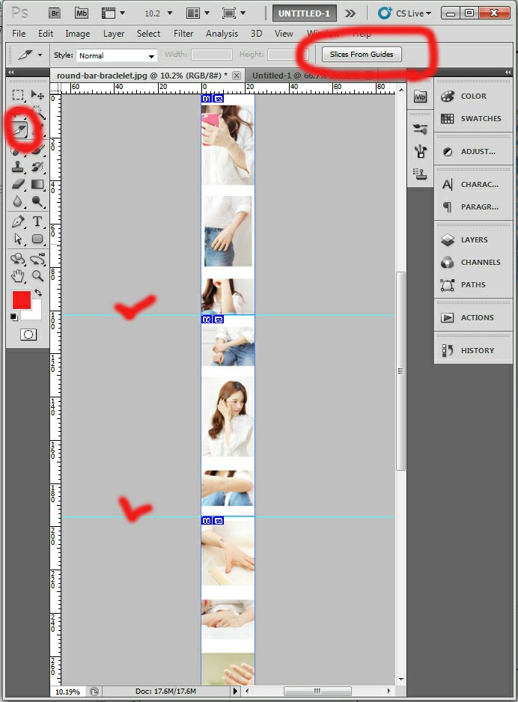The image size is (518, 702).
Task: Expand the toolbox with double arrows
Action: pos(10,72)
